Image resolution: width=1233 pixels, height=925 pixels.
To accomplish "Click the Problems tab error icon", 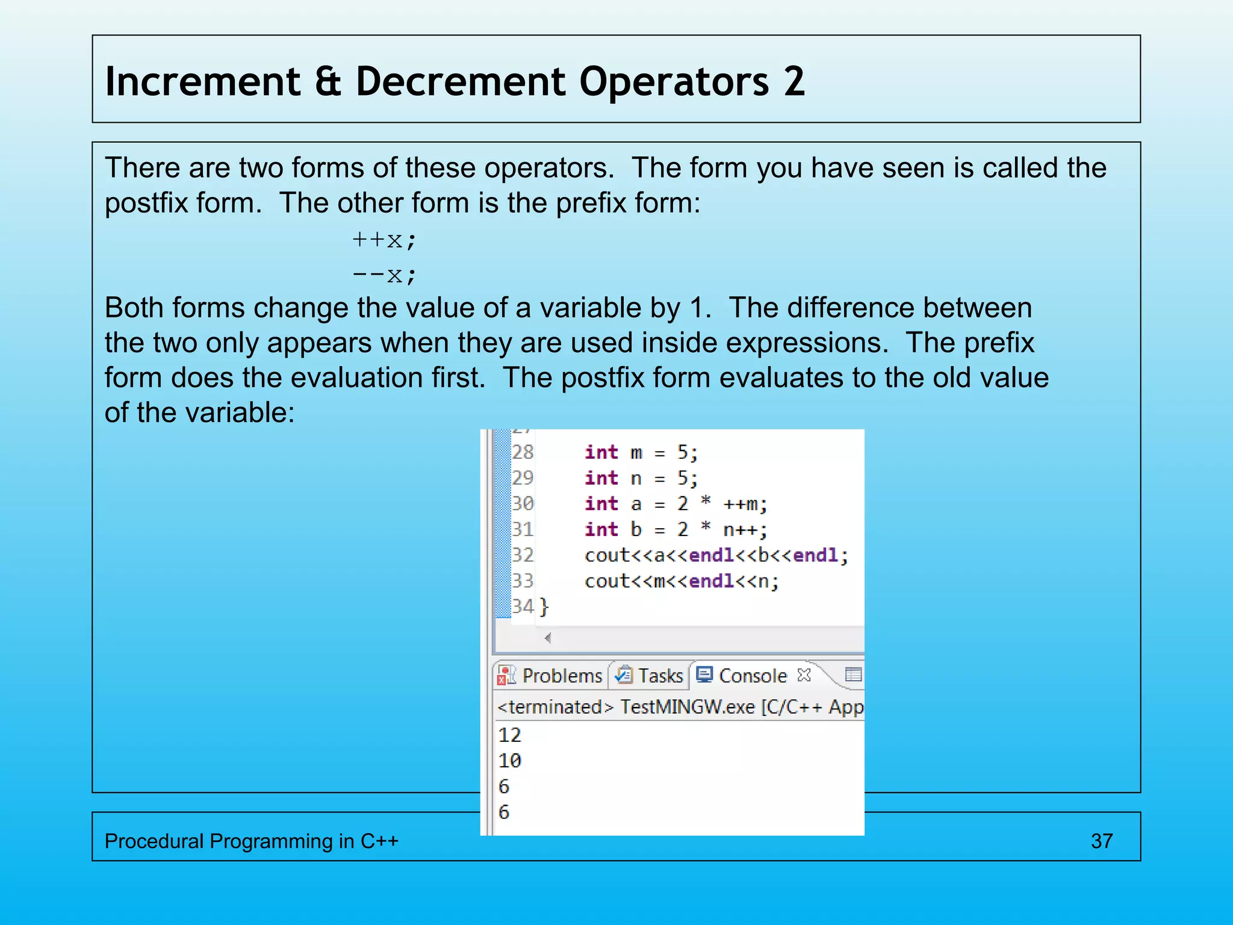I will pos(506,676).
